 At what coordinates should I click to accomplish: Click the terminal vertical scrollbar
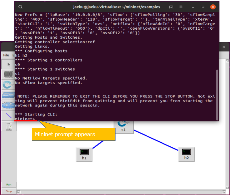click(217, 94)
